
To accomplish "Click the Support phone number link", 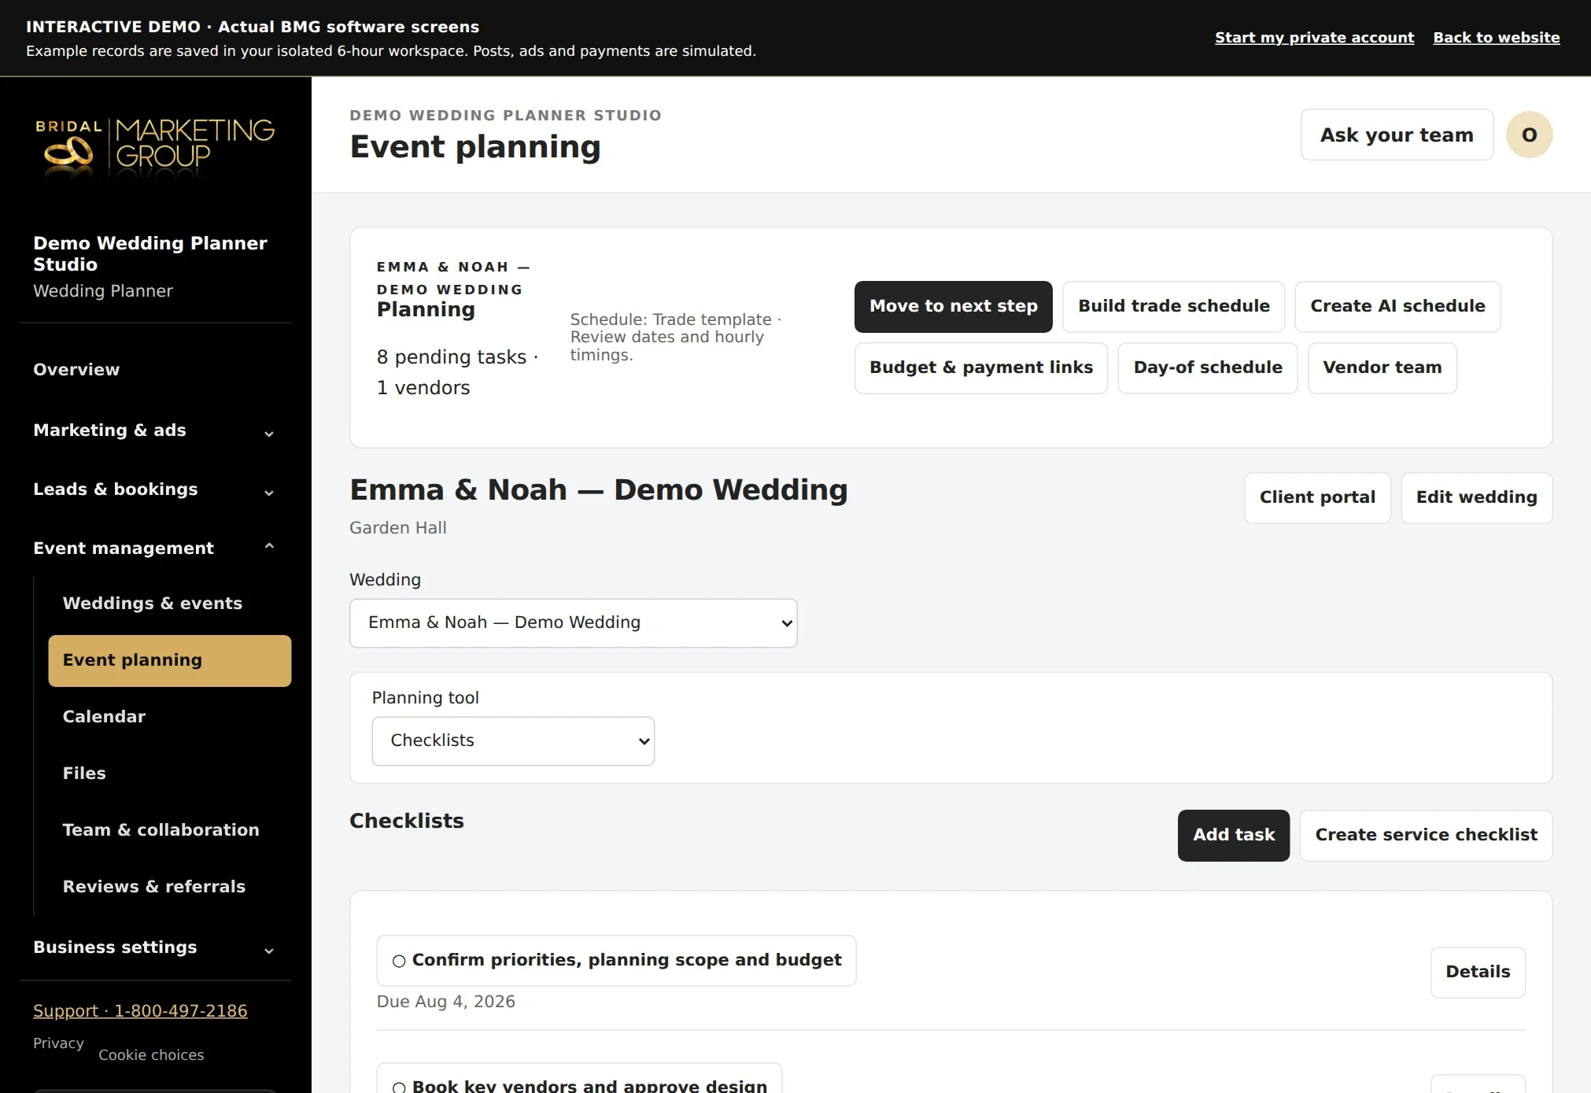I will point(140,1011).
